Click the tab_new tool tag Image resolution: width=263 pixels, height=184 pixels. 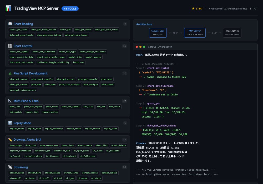101,106
